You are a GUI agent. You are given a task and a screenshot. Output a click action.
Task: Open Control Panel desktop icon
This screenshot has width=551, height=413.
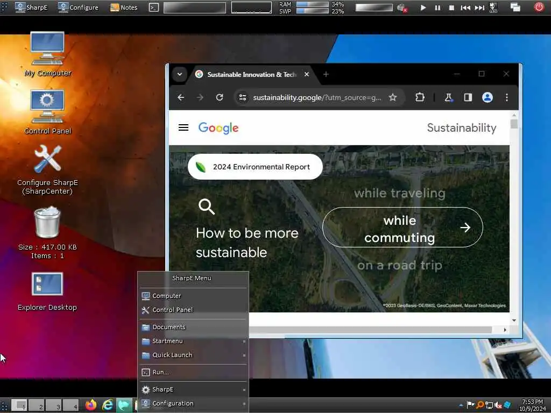tap(47, 112)
